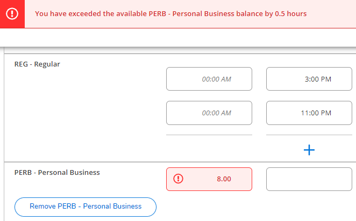Image resolution: width=356 pixels, height=221 pixels.
Task: Click the exceeded PERB balance error message text
Action: click(171, 13)
